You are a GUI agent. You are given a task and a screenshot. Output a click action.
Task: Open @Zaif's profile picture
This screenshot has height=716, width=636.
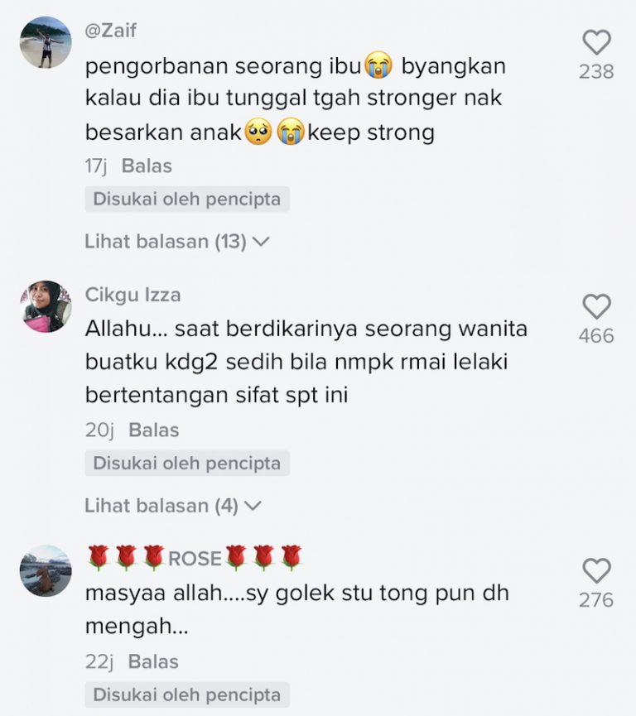46,42
